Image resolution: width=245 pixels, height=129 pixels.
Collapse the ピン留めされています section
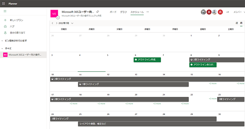point(2,41)
